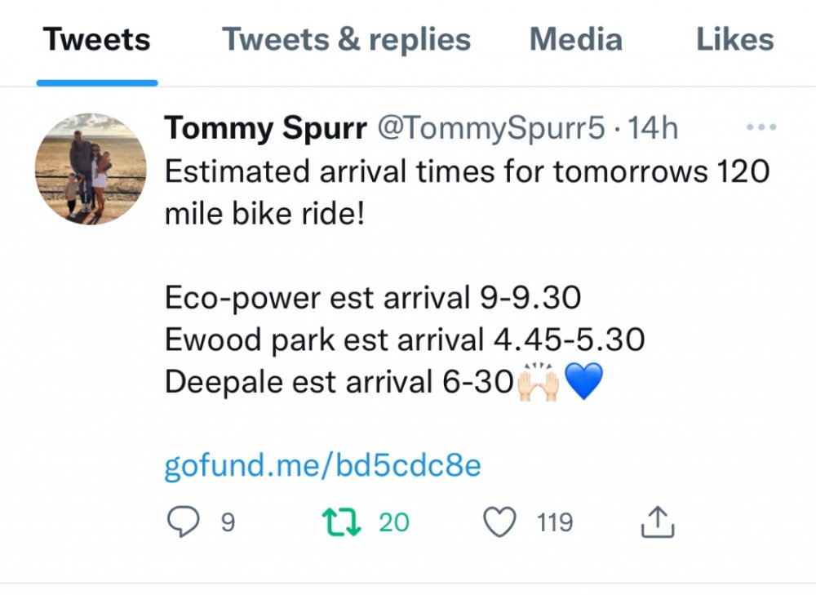Open the gofund.me/bd5cdc8e link
The height and width of the screenshot is (595, 816).
pyautogui.click(x=322, y=466)
